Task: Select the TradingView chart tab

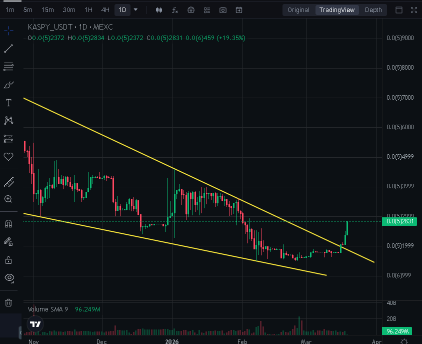Action: (x=337, y=10)
